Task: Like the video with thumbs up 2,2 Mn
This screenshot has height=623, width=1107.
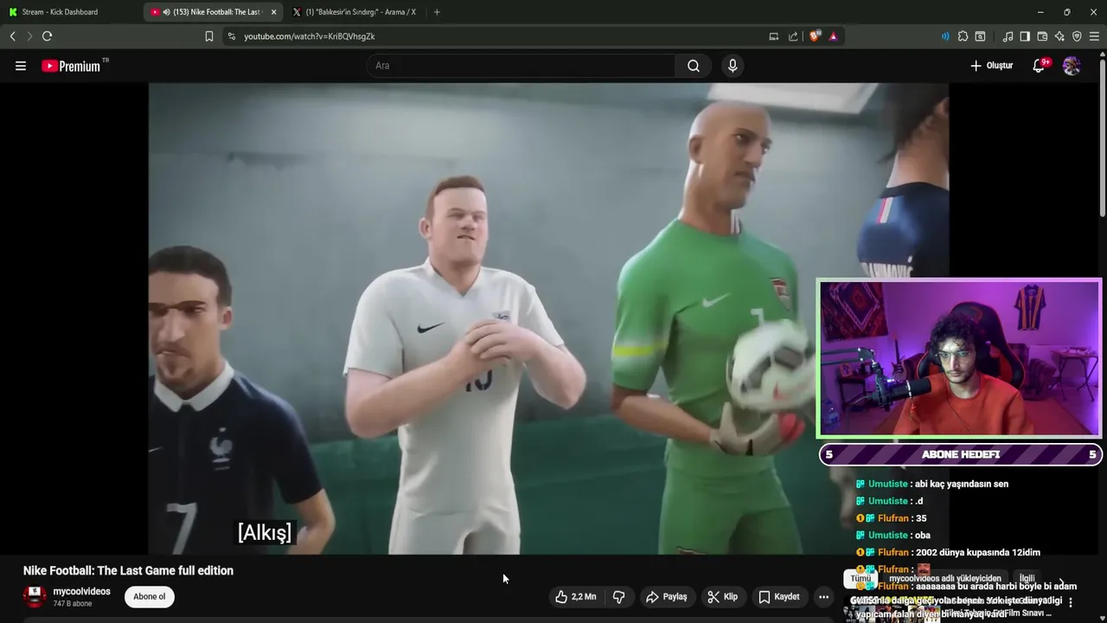Action: 576,597
